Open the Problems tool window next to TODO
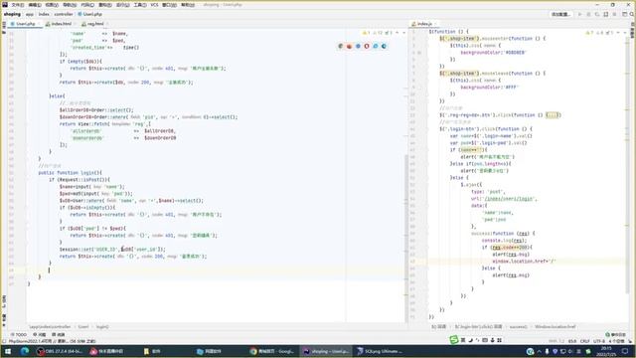636x358 pixels. 40,335
